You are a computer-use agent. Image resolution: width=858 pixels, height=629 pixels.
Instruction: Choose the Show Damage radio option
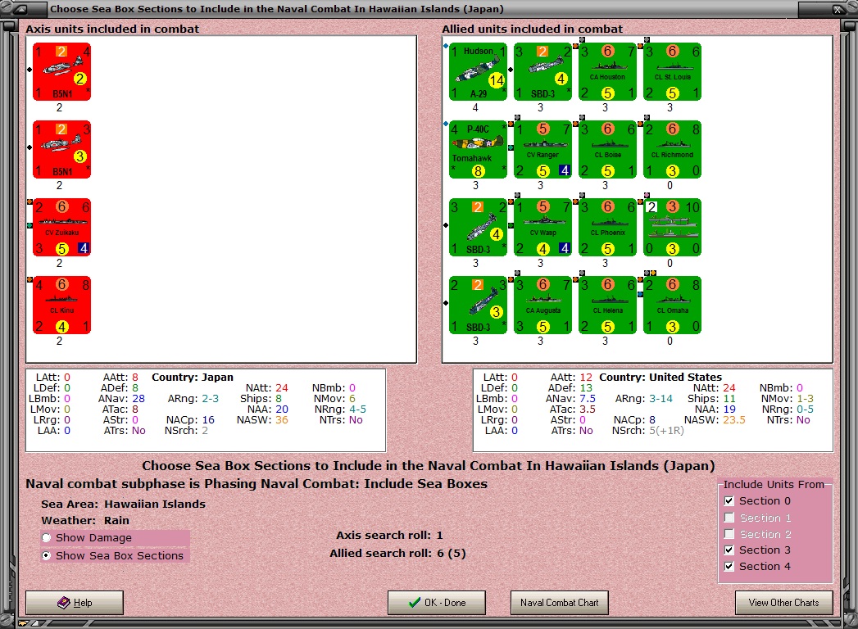pos(47,537)
